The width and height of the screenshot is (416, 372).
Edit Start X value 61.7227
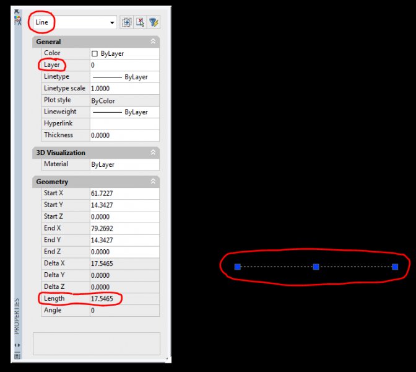[x=124, y=193]
